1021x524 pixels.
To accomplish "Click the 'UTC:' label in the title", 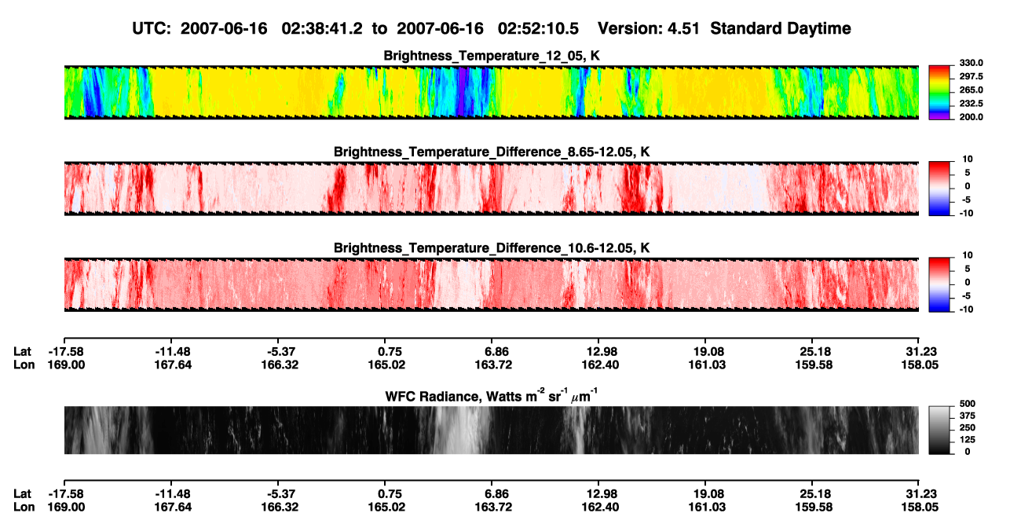I will tap(153, 28).
